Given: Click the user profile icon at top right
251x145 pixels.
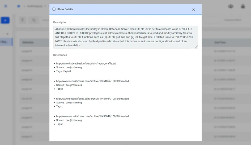Looking at the screenshot, I should [x=243, y=6].
